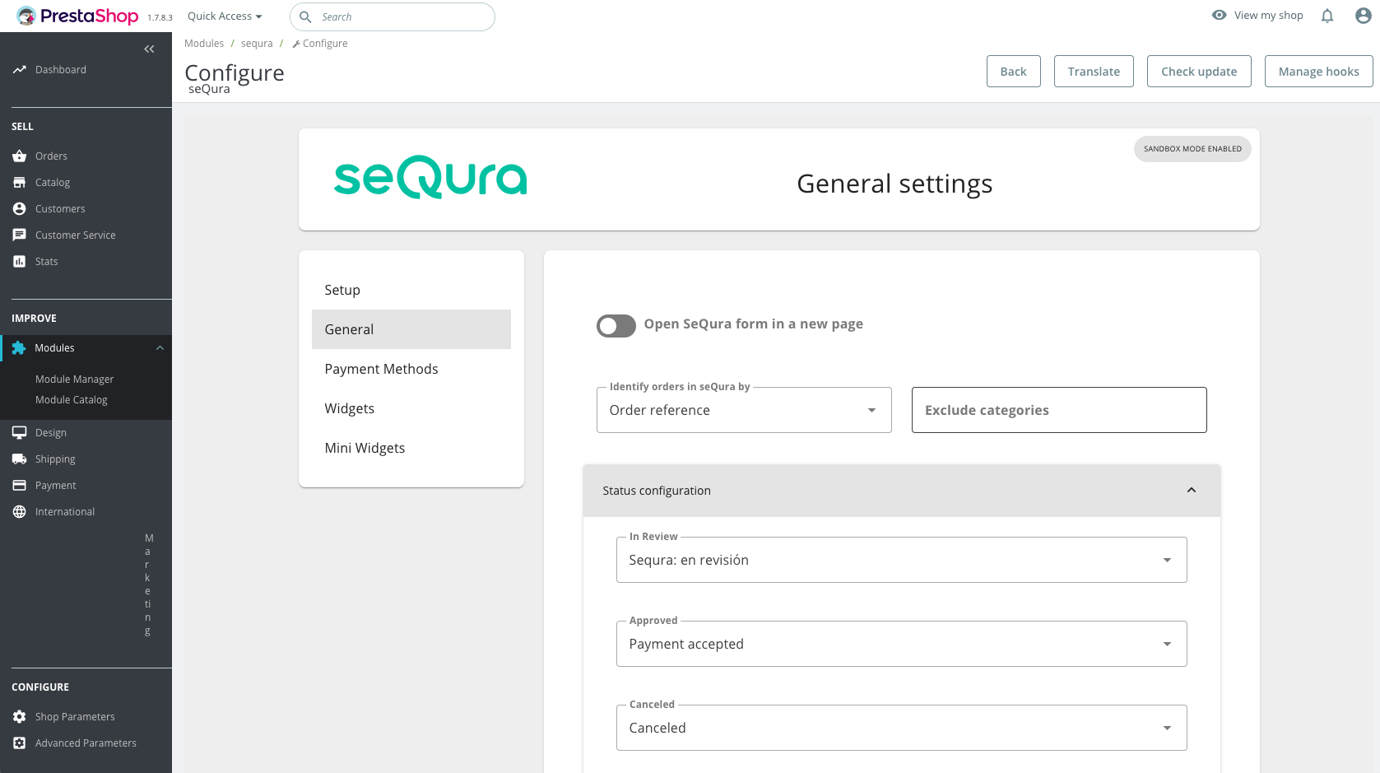Click the Dashboard trend icon
1380x773 pixels.
20,70
